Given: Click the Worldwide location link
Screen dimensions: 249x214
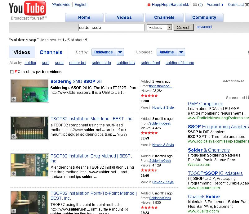Looking at the screenshot, I should pyautogui.click(x=61, y=5).
